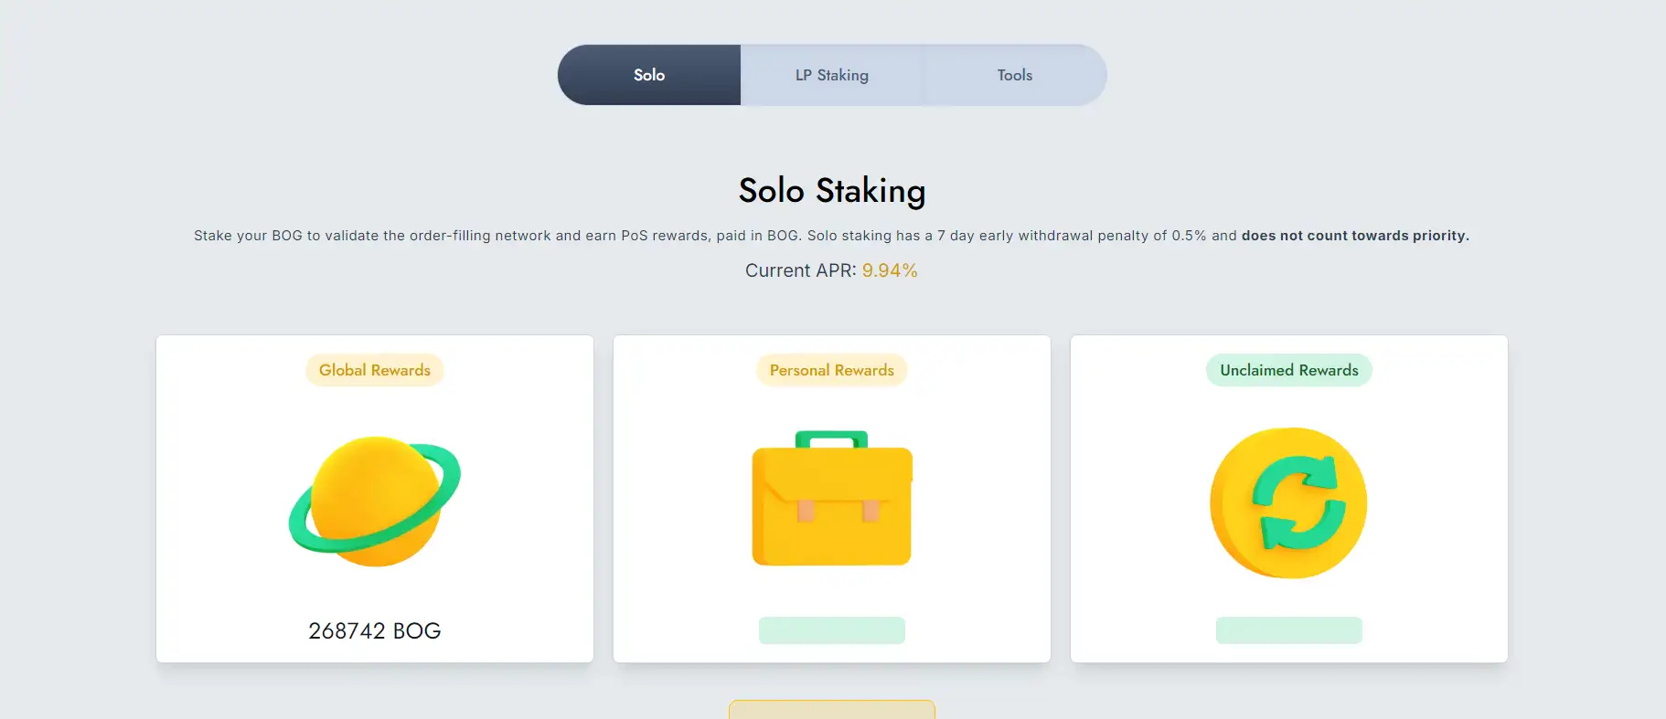Click the 9.94% APR value
This screenshot has width=1666, height=719.
[x=890, y=270]
